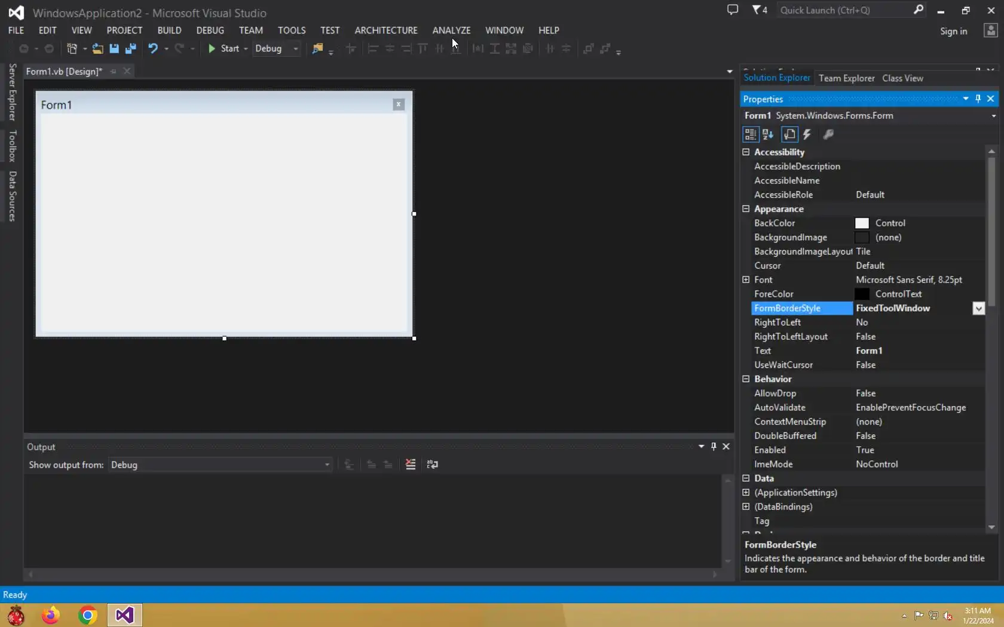Switch to the Solution Explorer tab

[x=777, y=78]
